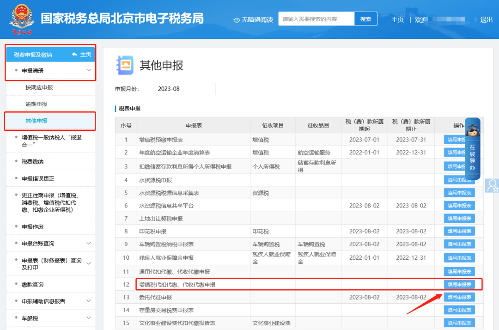Enable 无障碍阅读 accessibility reading mode
This screenshot has height=330, width=499.
[x=253, y=20]
